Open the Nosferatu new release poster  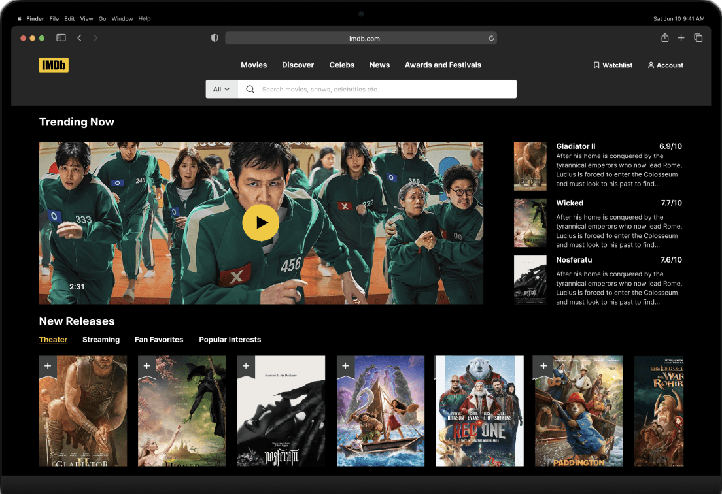coord(281,411)
